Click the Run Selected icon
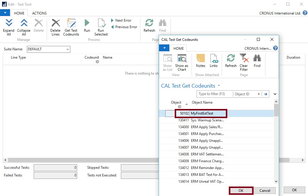308x196 pixels. click(x=101, y=23)
